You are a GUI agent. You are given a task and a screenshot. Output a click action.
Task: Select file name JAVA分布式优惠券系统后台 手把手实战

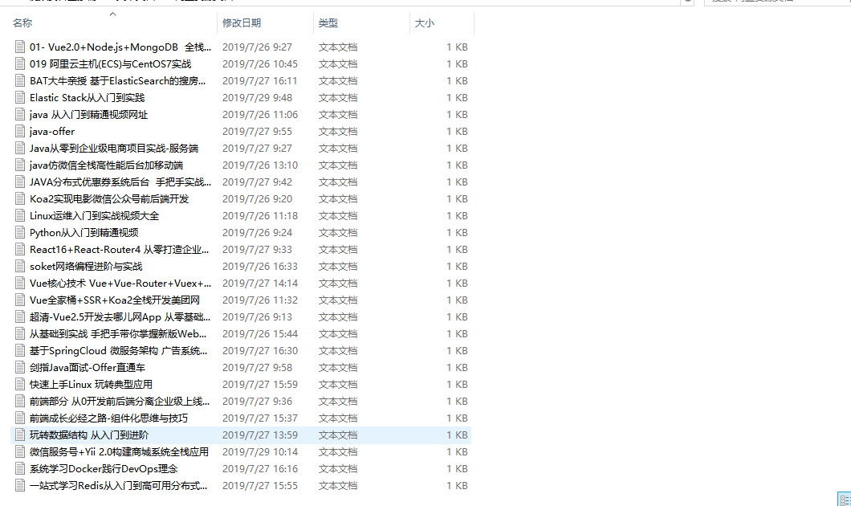[x=120, y=182]
